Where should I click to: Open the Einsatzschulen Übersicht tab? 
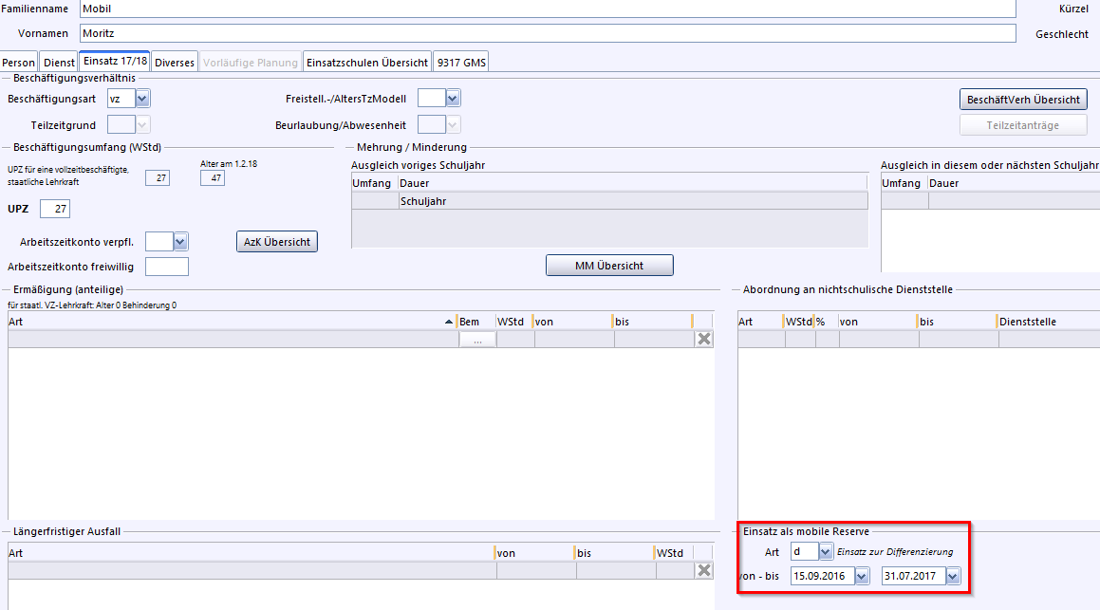tap(367, 63)
